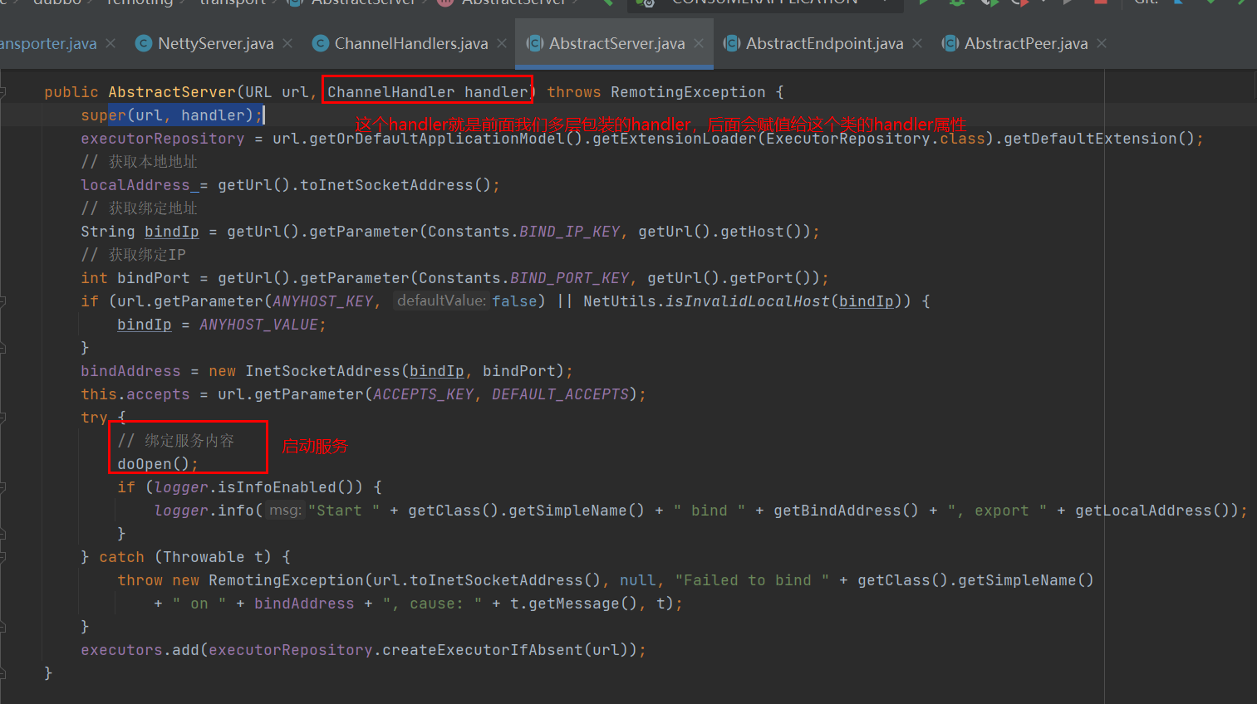Click logger.isInfoEnabled() condition
This screenshot has height=704, width=1257.
(258, 487)
